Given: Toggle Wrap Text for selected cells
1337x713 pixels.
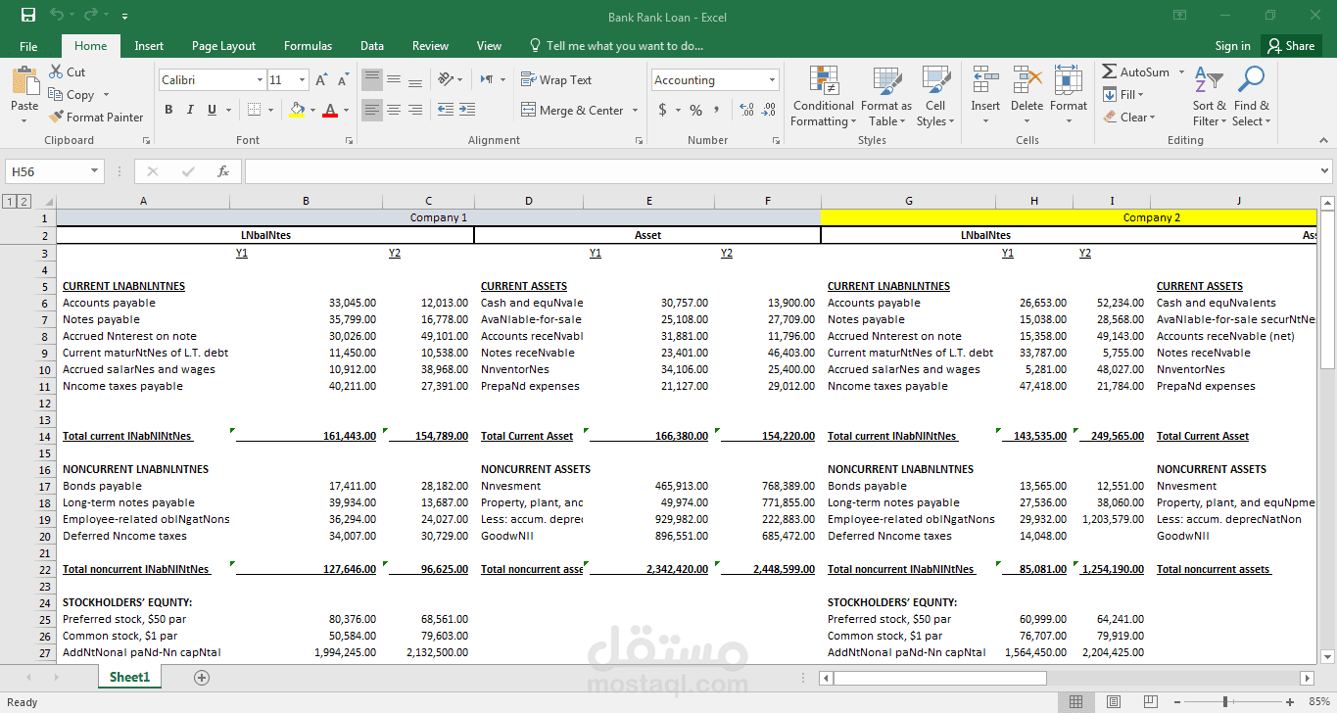Looking at the screenshot, I should coord(556,80).
